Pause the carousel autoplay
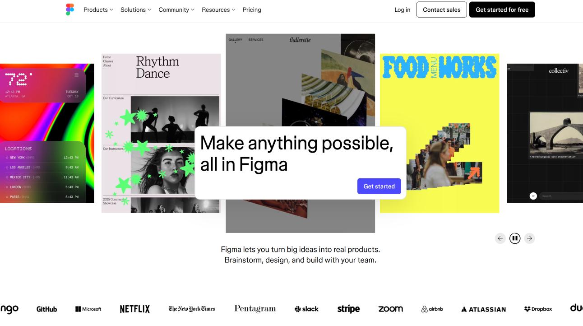Screen dimensions: 583x326 pyautogui.click(x=515, y=238)
